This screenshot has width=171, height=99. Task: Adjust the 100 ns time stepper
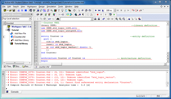coord(115,10)
